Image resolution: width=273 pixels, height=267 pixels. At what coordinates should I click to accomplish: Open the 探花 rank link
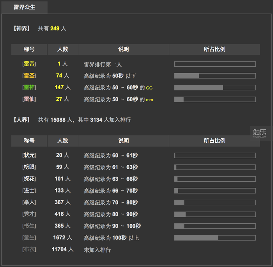[29, 179]
